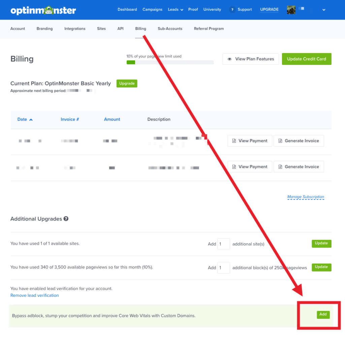Open the Integrations tab
Screen dimensions: 345x338
[x=75, y=29]
